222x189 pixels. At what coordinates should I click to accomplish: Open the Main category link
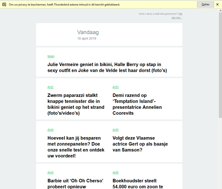click(51, 56)
